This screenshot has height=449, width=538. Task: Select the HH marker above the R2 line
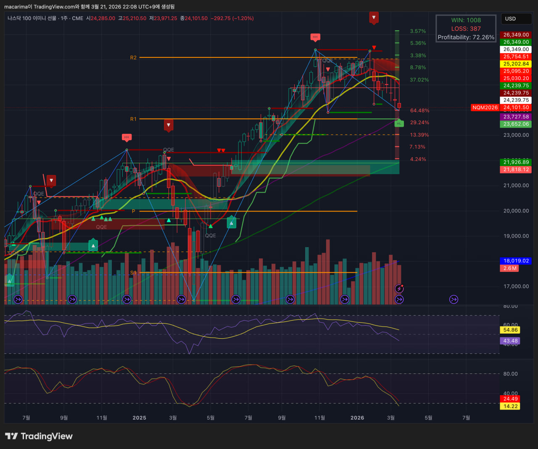click(315, 37)
